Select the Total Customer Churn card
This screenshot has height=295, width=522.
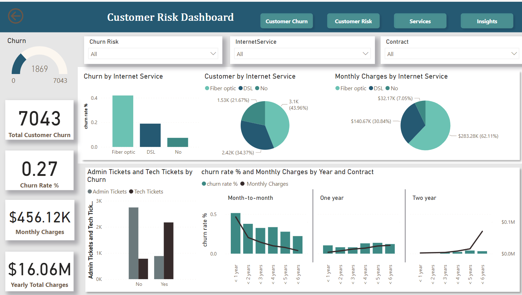tap(40, 120)
